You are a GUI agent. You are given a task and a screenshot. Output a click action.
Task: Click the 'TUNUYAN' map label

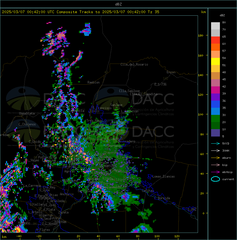click(60, 222)
